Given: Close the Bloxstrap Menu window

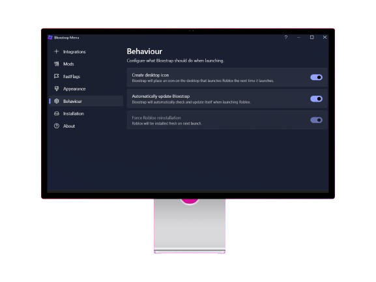Looking at the screenshot, I should click(x=325, y=37).
